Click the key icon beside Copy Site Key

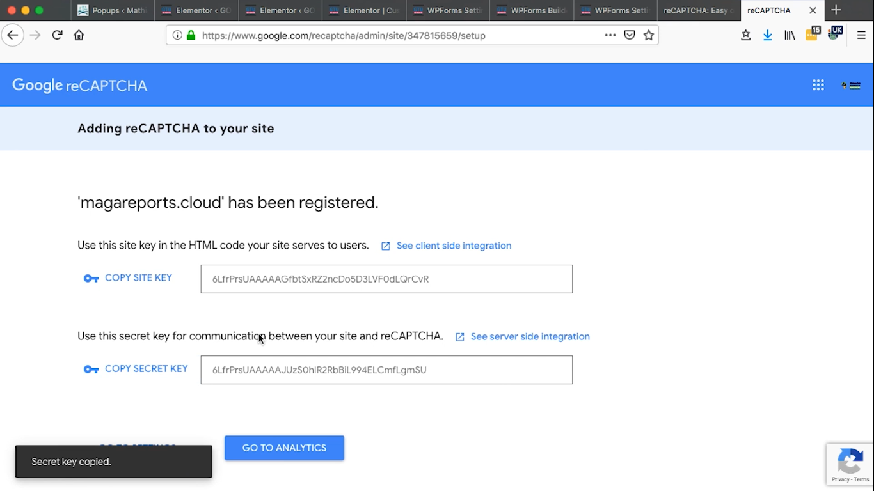coord(91,279)
